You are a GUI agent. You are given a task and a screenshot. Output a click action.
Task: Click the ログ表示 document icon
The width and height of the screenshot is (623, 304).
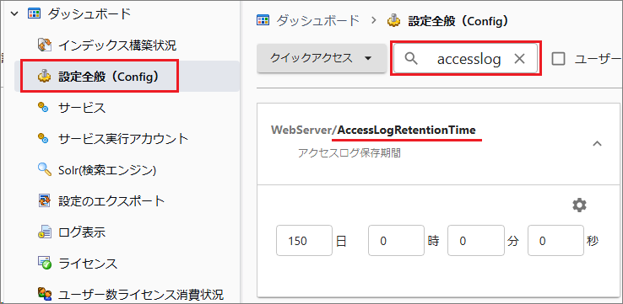point(45,232)
